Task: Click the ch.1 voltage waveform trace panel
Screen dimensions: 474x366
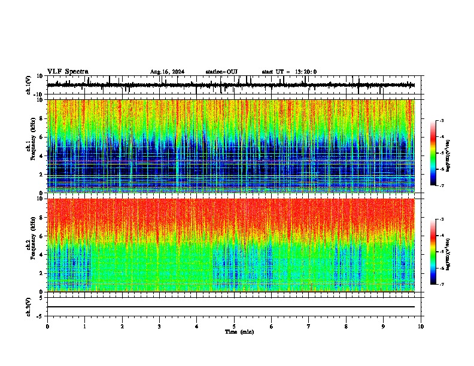Action: point(235,85)
